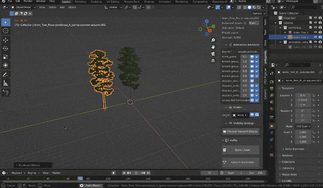Enable the displace_dire modifier checkbox

point(257,81)
